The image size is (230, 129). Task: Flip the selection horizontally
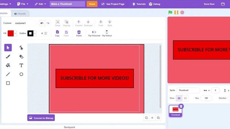[94, 33]
